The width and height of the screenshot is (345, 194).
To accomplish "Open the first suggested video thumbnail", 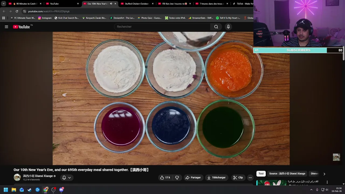I will tap(271, 183).
